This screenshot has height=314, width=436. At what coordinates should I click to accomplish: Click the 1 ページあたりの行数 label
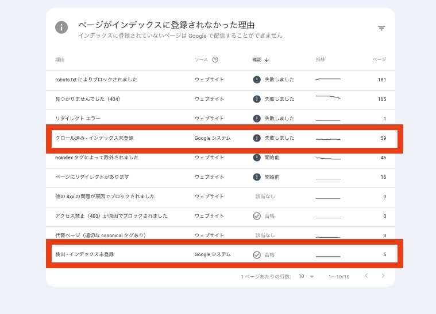(266, 277)
